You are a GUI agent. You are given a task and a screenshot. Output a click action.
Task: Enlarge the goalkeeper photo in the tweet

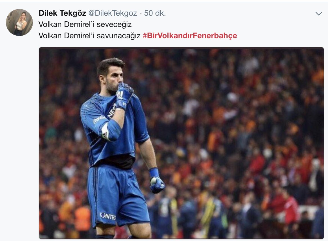point(181,143)
